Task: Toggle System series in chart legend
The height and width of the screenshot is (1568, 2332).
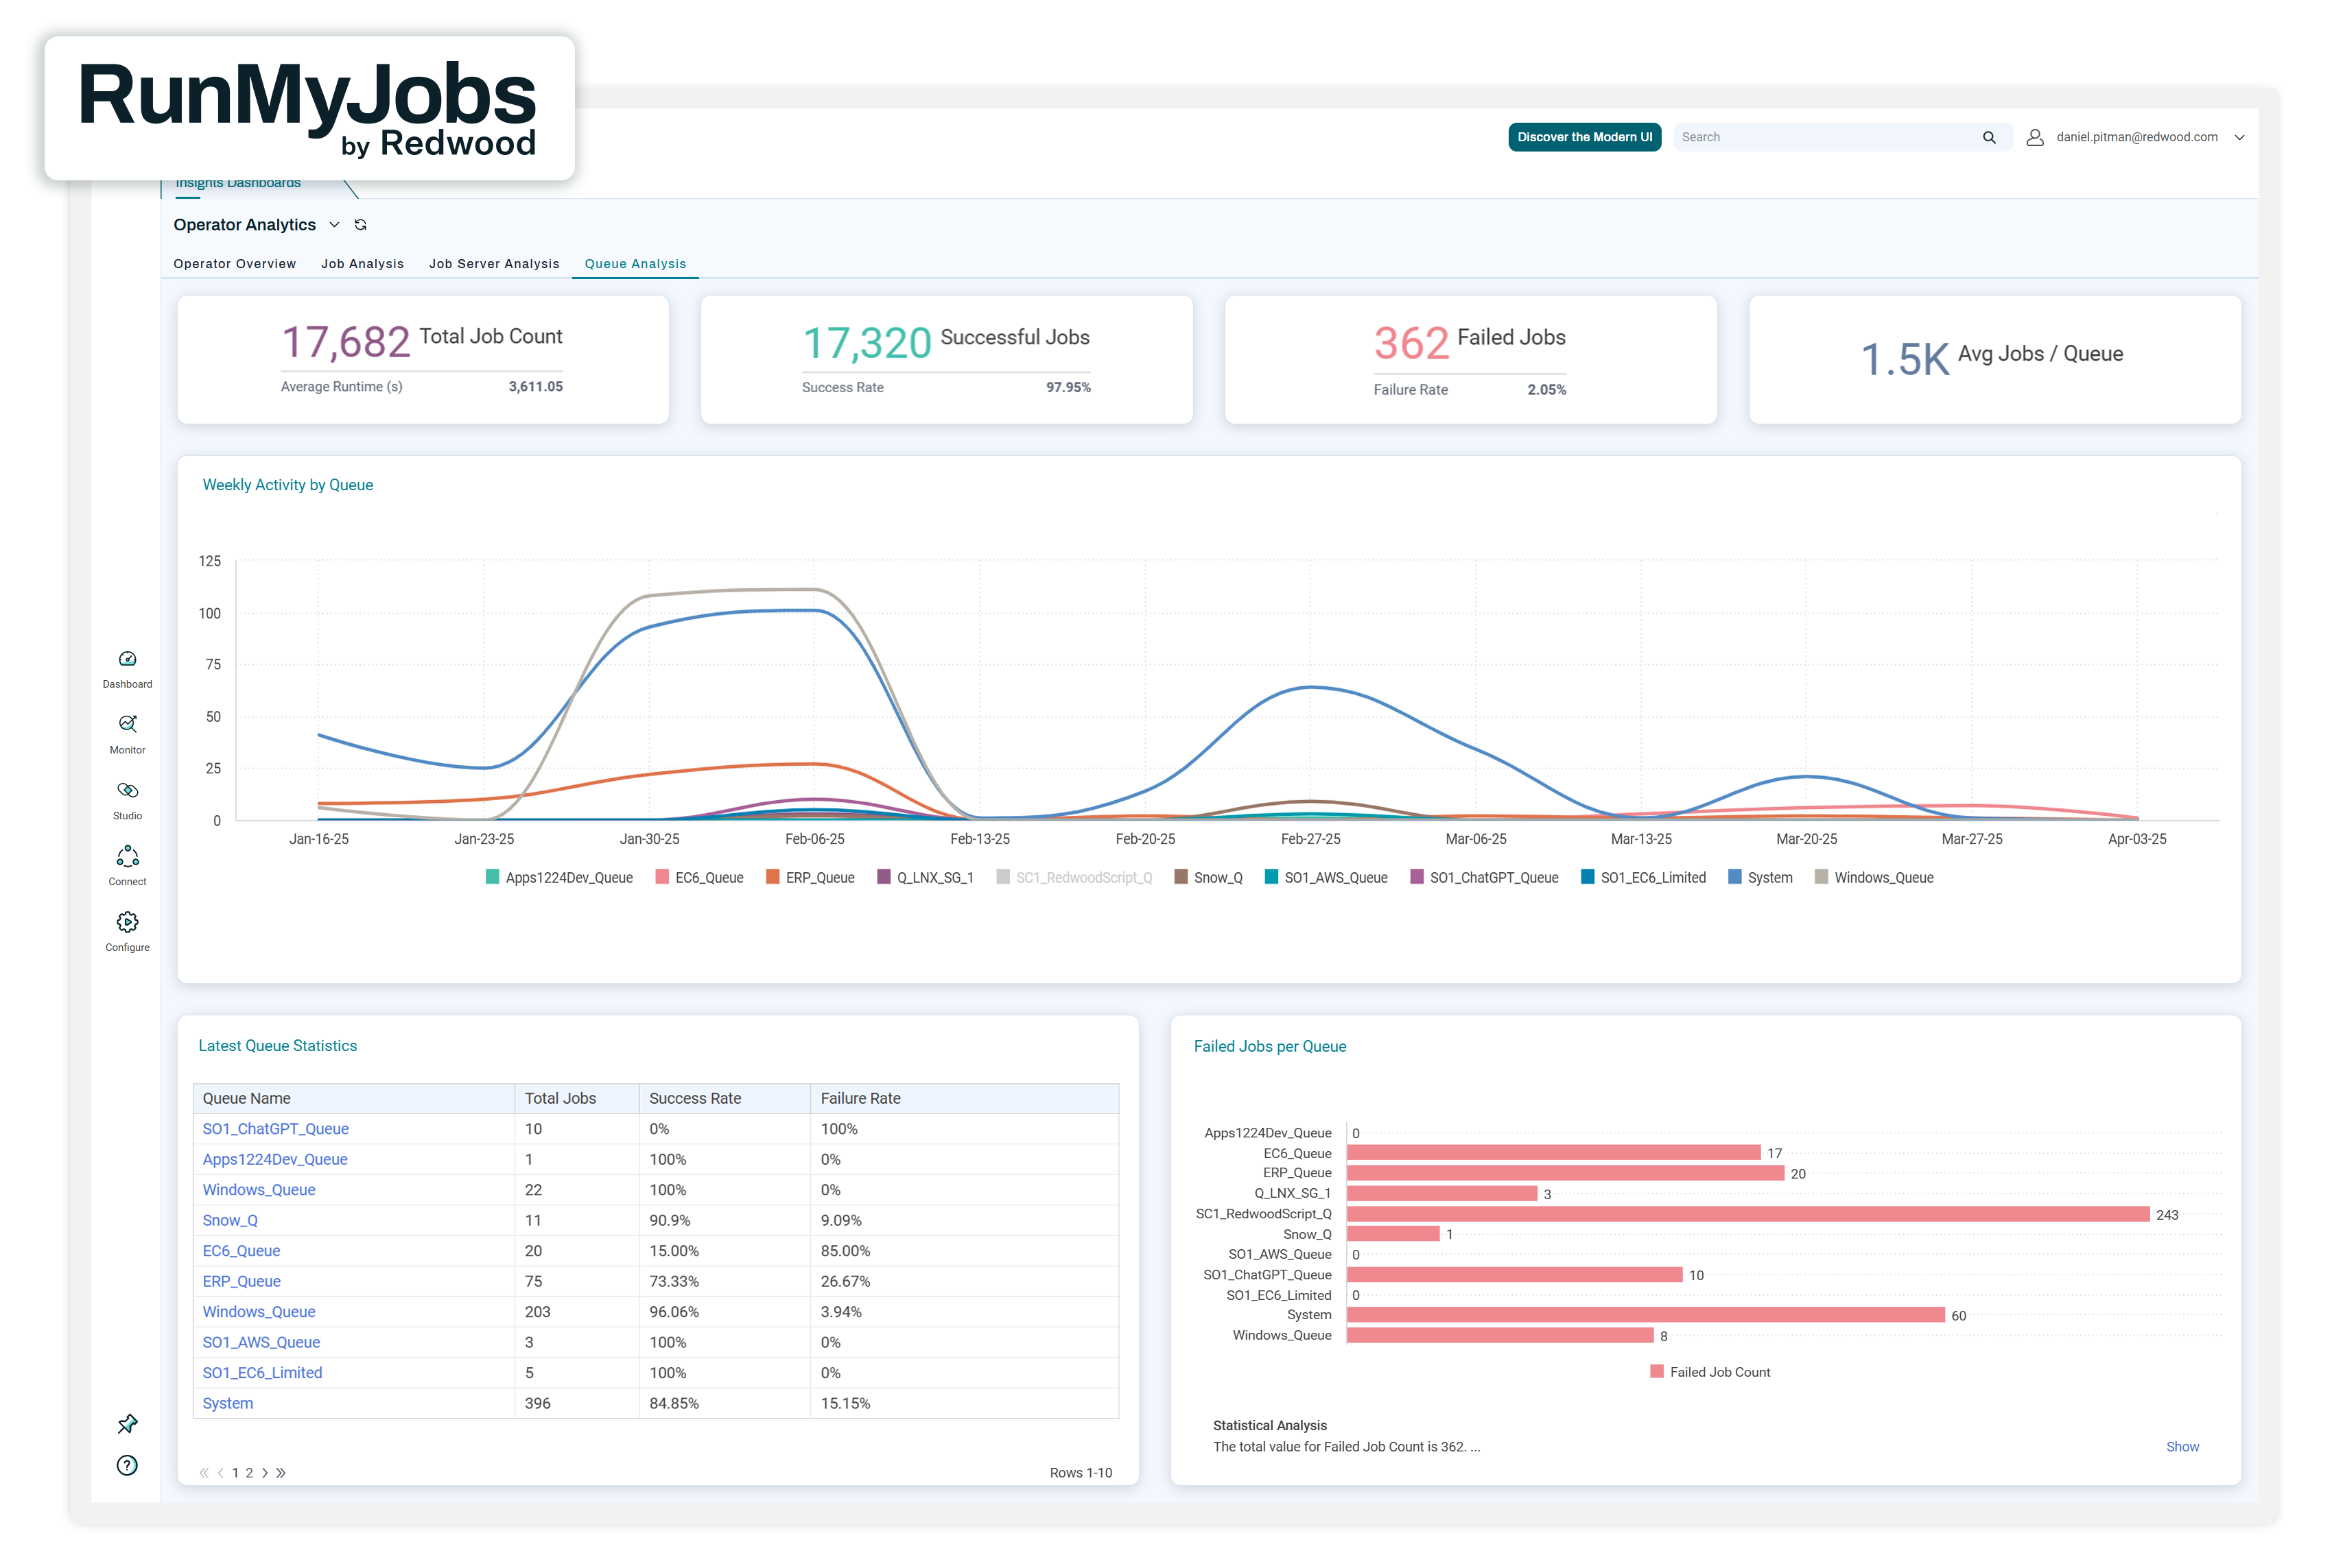Action: pos(1769,878)
